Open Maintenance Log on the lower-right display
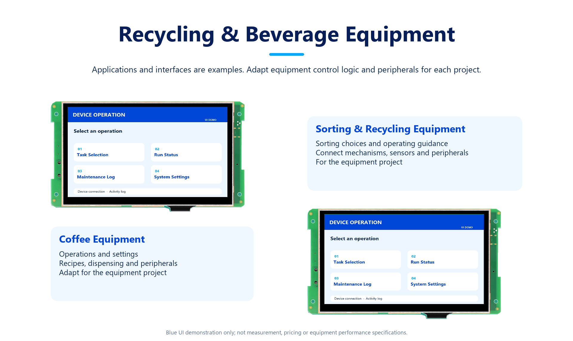The image size is (573, 341). (x=366, y=282)
